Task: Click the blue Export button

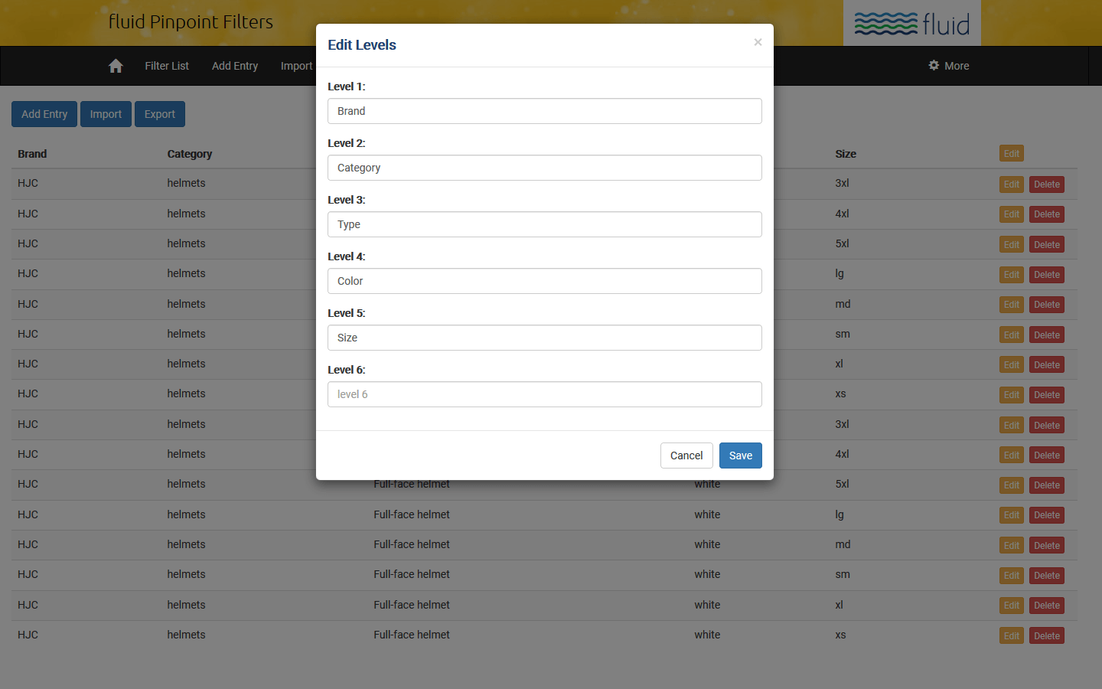Action: 160,114
